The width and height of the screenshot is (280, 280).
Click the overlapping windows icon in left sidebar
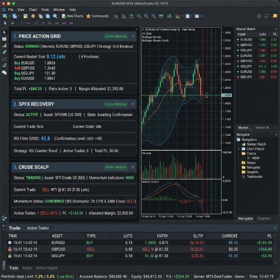pos(4,72)
